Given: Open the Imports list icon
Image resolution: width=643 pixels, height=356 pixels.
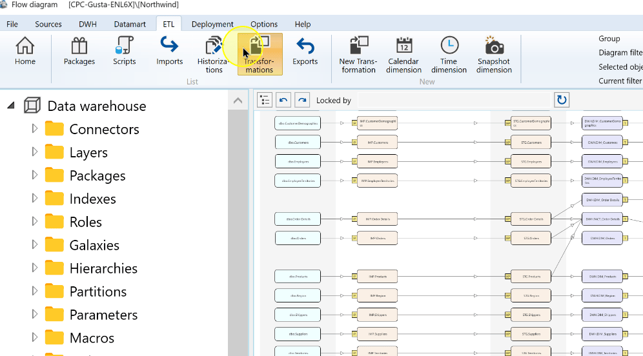Looking at the screenshot, I should click(169, 51).
